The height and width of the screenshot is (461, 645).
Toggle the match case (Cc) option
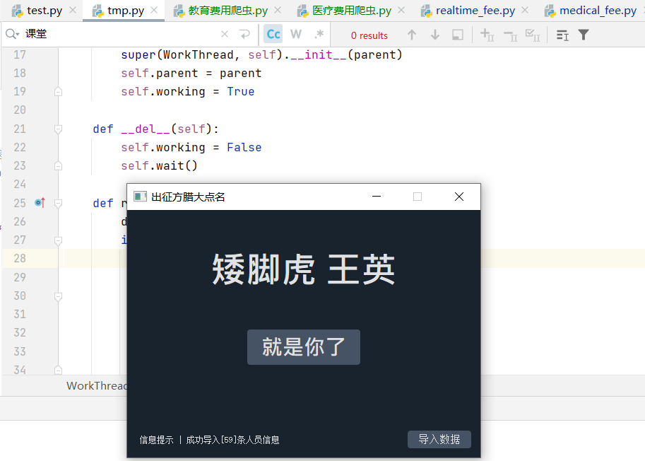[x=273, y=33]
